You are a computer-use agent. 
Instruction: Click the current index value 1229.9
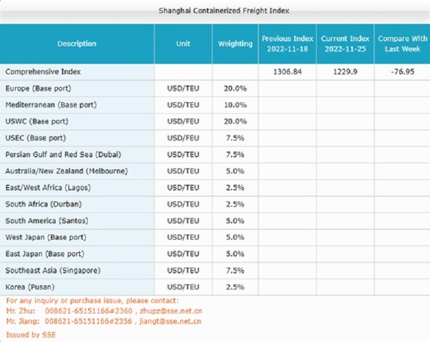(x=345, y=72)
